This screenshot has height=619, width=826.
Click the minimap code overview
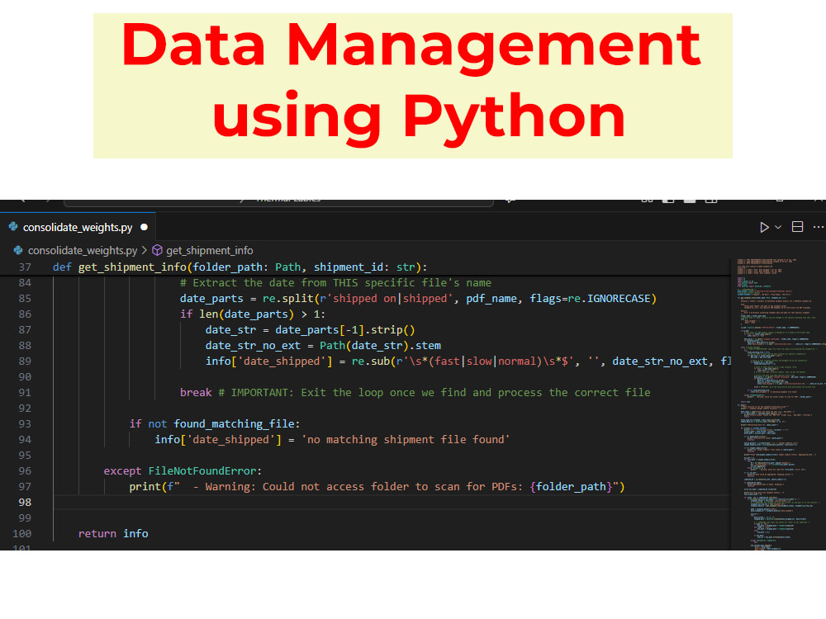[778, 404]
